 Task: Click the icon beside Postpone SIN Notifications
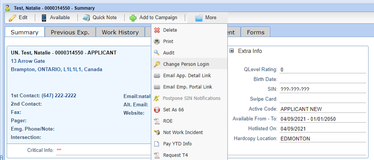pyautogui.click(x=157, y=98)
